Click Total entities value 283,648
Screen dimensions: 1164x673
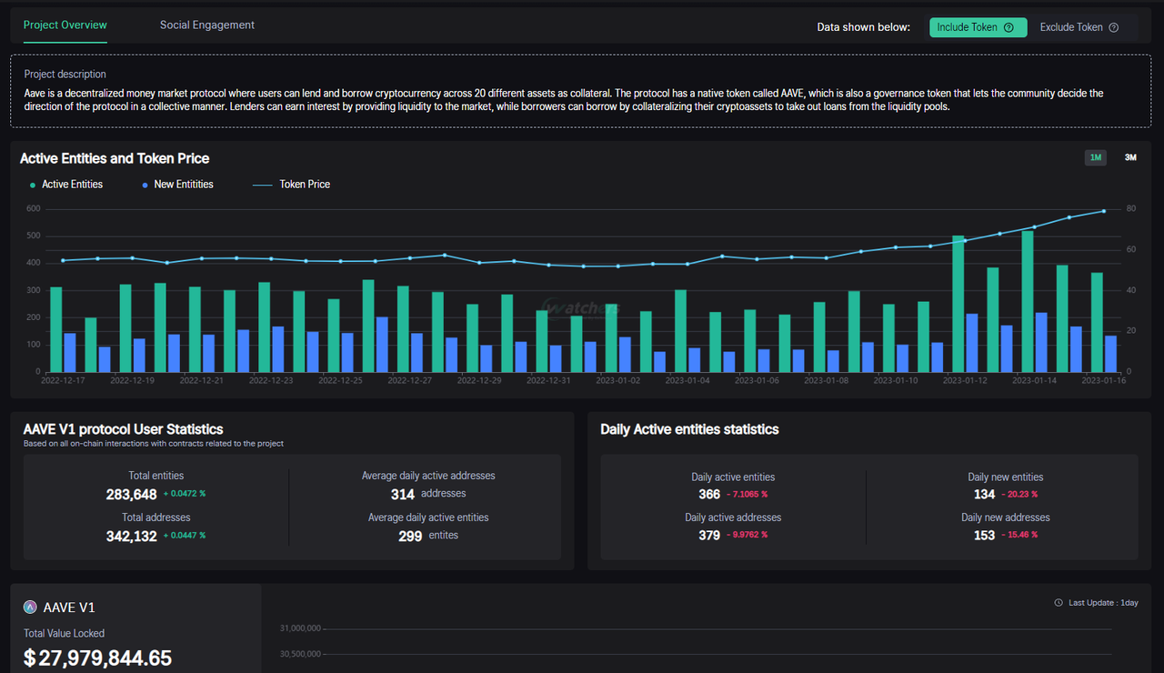[x=131, y=494]
